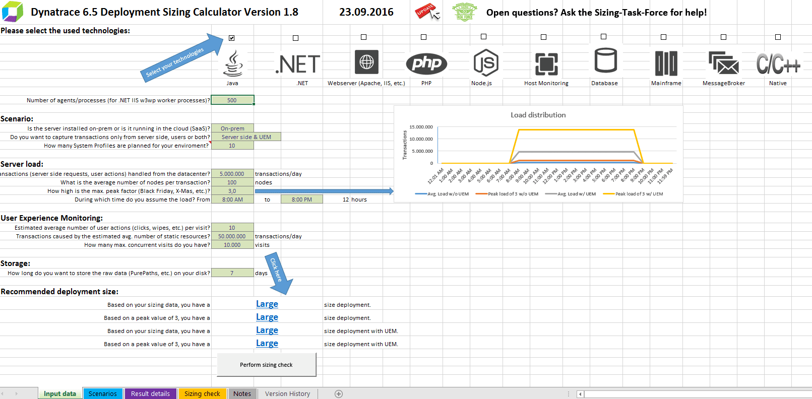Select the load end time 8:00 PM cell
812x399 pixels.
pyautogui.click(x=301, y=199)
